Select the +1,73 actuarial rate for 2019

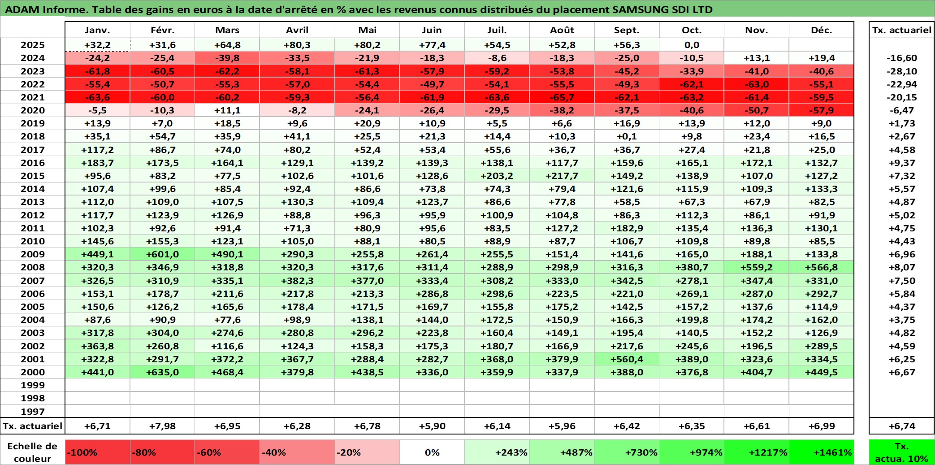[902, 123]
